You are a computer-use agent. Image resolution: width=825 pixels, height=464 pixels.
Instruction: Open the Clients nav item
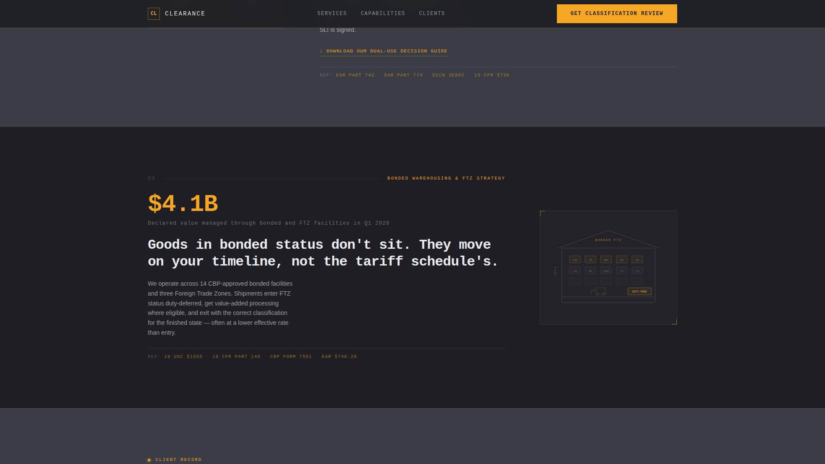(x=431, y=13)
